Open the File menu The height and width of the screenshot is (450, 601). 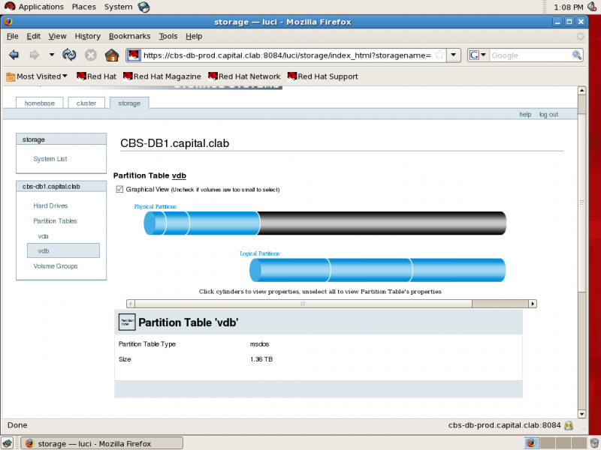coord(12,36)
